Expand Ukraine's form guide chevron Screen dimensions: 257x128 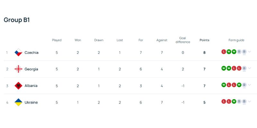coord(250,102)
